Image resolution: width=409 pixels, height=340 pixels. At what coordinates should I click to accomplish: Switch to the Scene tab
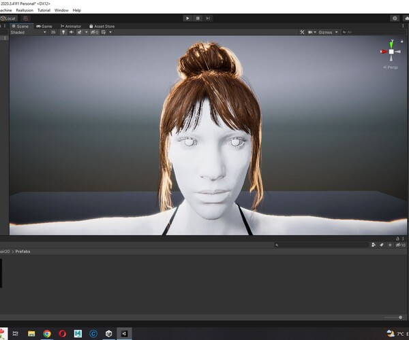(20, 27)
